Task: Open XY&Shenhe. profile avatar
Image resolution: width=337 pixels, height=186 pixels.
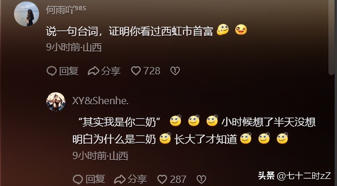Action: [56, 102]
